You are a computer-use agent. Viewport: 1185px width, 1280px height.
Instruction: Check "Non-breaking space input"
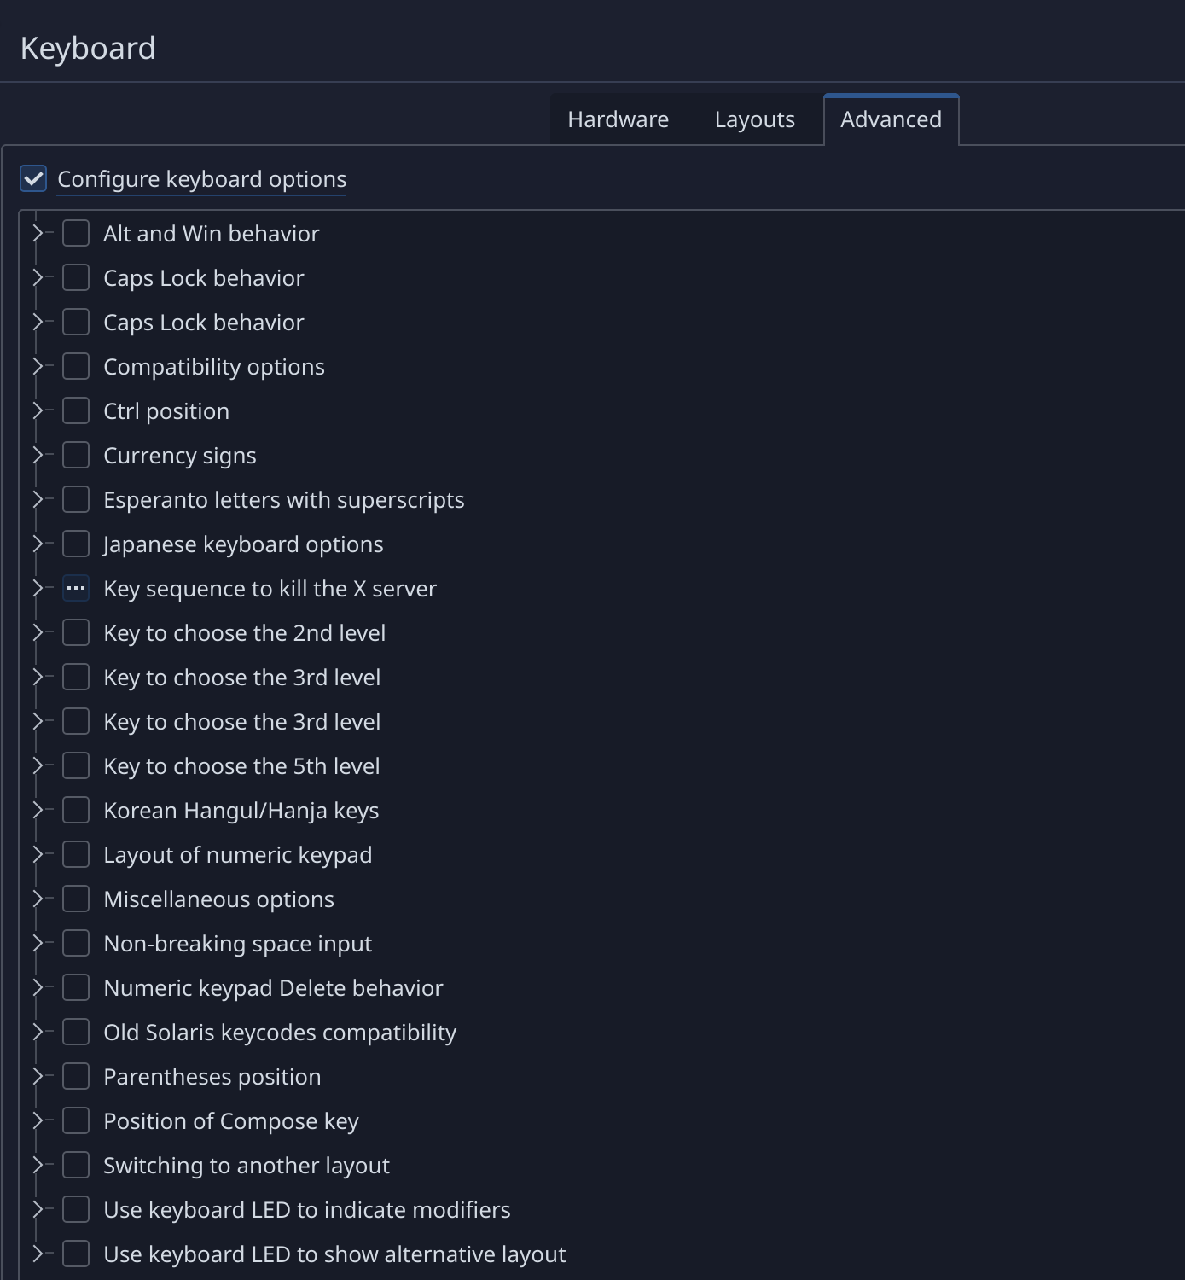click(x=76, y=943)
